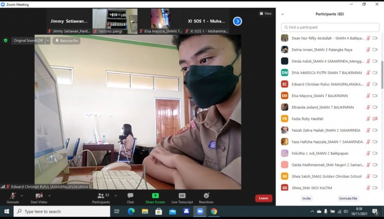The height and width of the screenshot is (219, 384).
Task: Select participant Dinda Adisti_SMAN 4 SAMARINDA
Action: (330, 61)
